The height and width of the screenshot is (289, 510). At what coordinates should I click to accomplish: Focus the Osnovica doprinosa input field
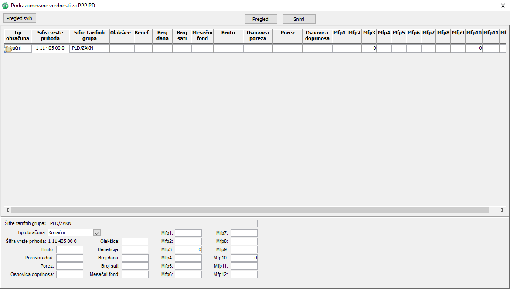(69, 275)
